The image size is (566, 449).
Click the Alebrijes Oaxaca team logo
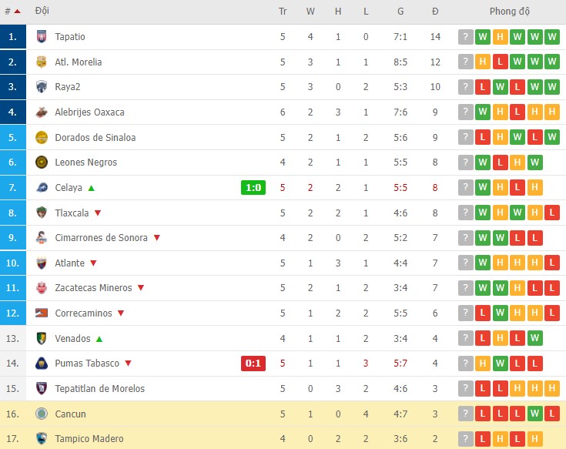point(42,112)
